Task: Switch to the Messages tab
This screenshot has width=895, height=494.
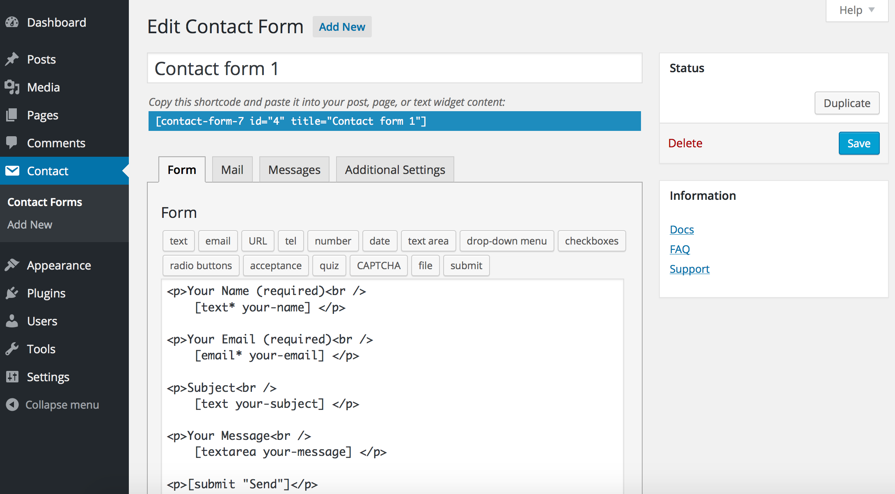Action: point(295,170)
